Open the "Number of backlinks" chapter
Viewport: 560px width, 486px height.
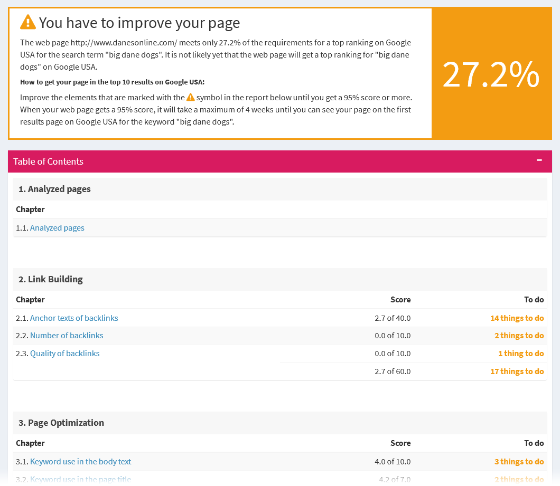click(x=67, y=336)
